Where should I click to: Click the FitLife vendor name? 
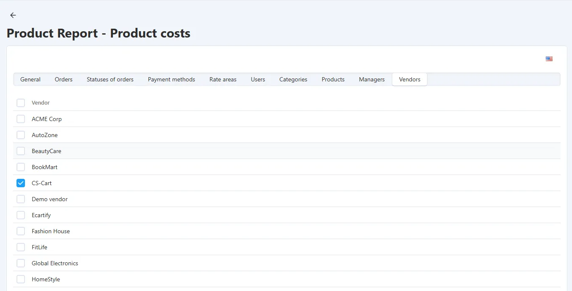click(x=39, y=247)
